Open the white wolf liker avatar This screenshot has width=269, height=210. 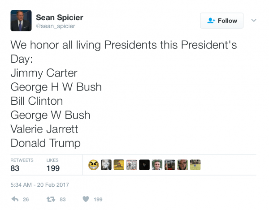(106, 165)
